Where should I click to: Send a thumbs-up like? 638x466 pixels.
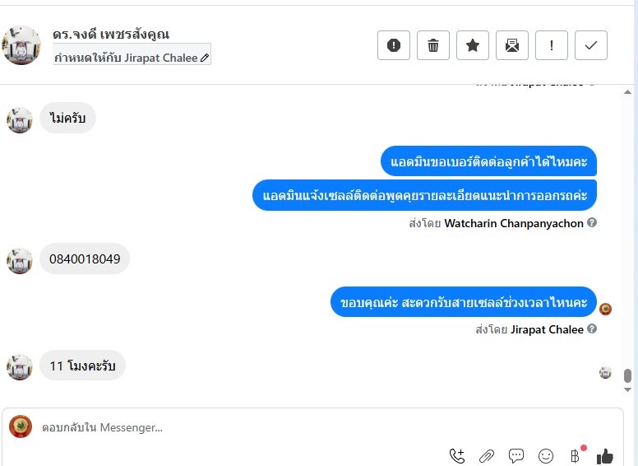coord(604,456)
